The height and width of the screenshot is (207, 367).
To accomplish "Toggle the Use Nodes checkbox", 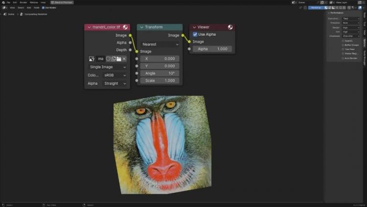I will pos(43,8).
